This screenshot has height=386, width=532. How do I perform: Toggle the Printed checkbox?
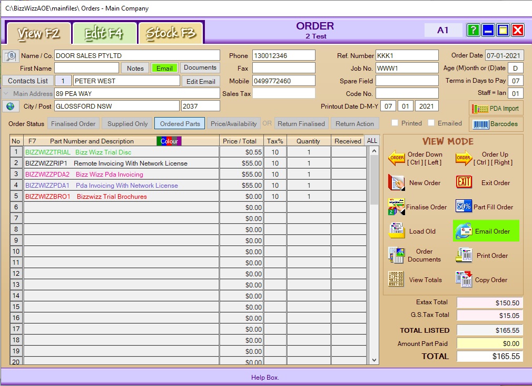pyautogui.click(x=395, y=123)
